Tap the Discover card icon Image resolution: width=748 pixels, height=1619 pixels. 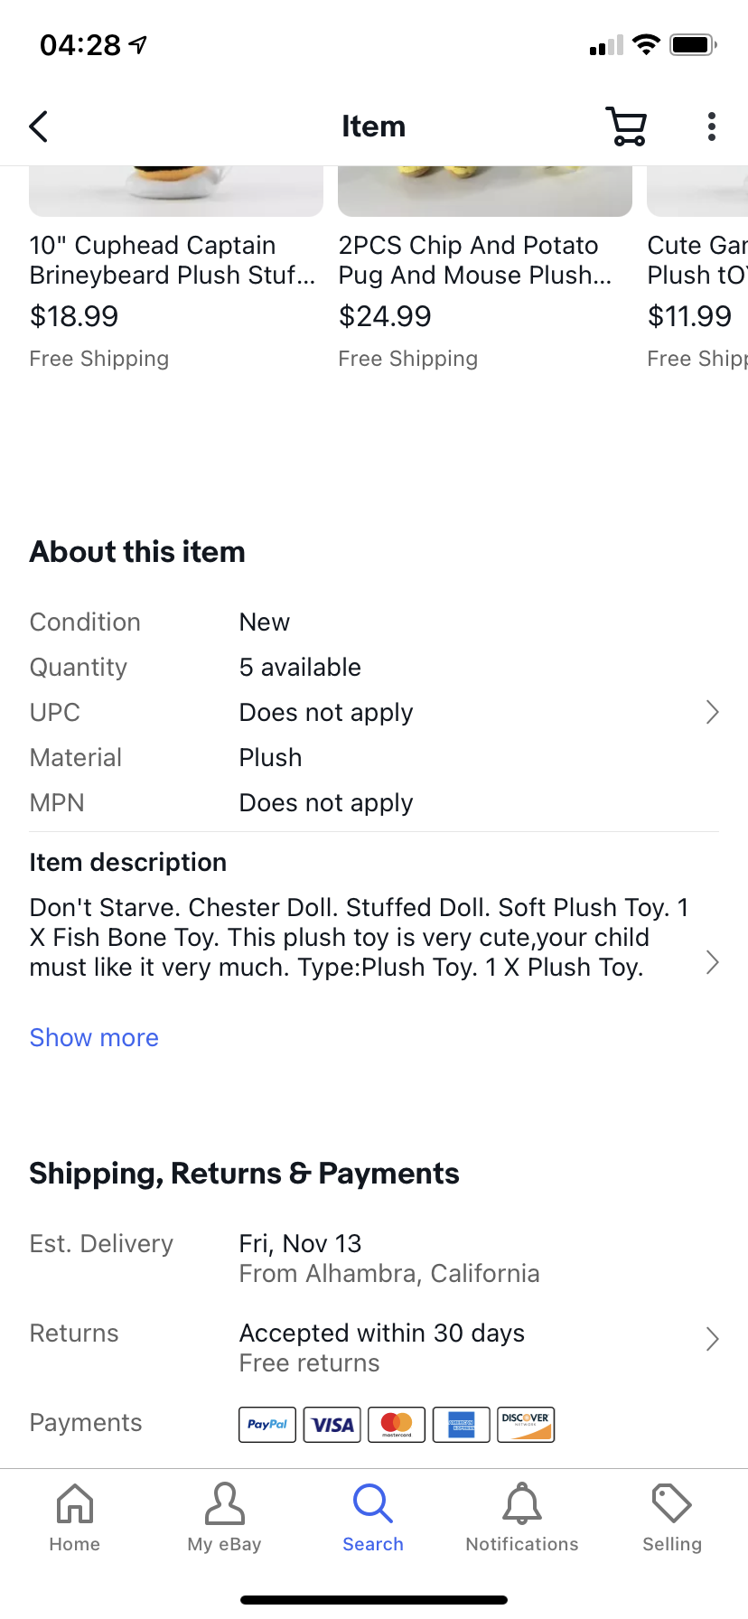pos(526,1425)
